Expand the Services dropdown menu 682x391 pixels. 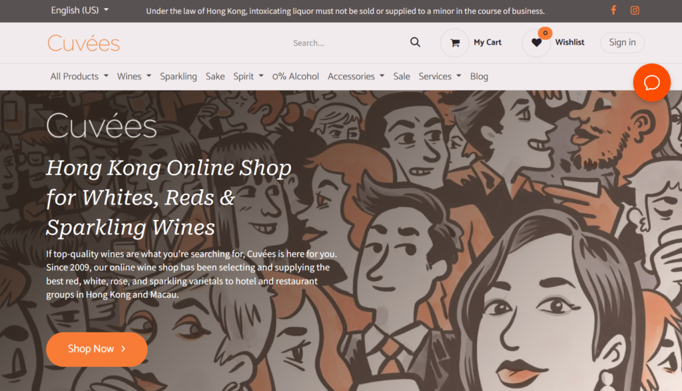click(x=440, y=77)
